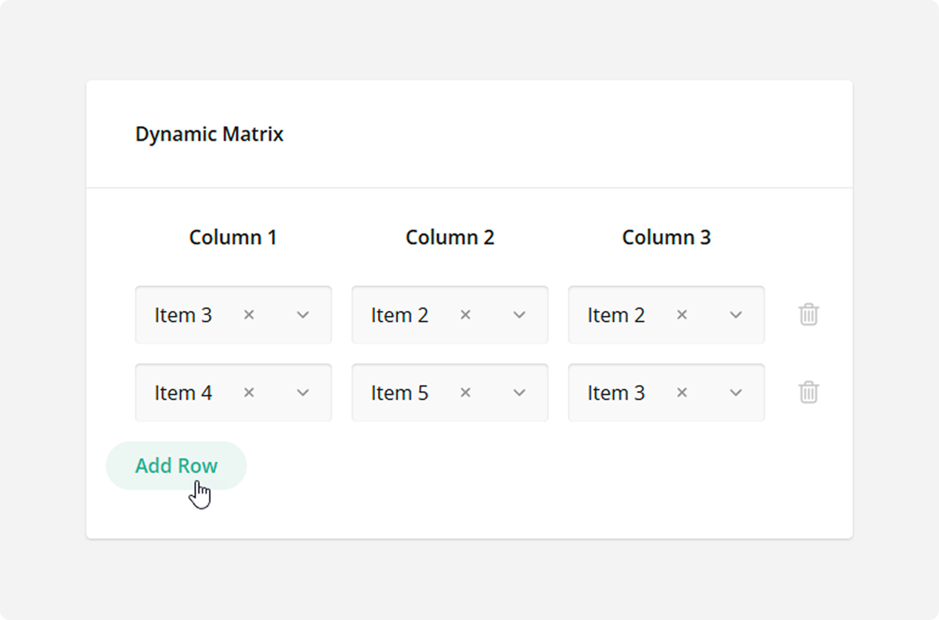Image resolution: width=939 pixels, height=620 pixels.
Task: Select the Dynamic Matrix title
Action: 209,134
